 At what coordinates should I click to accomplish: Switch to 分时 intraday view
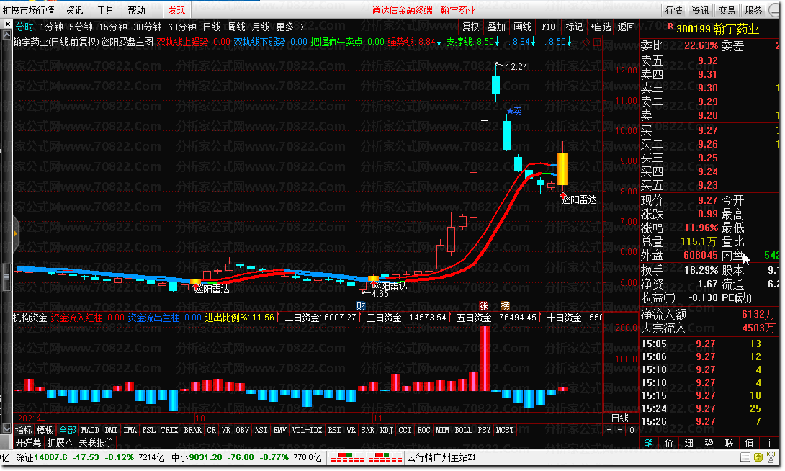click(24, 27)
